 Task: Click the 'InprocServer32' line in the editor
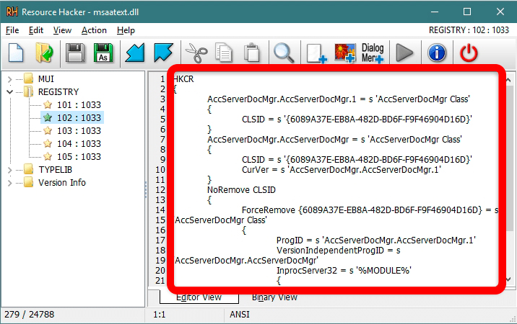pyautogui.click(x=344, y=271)
